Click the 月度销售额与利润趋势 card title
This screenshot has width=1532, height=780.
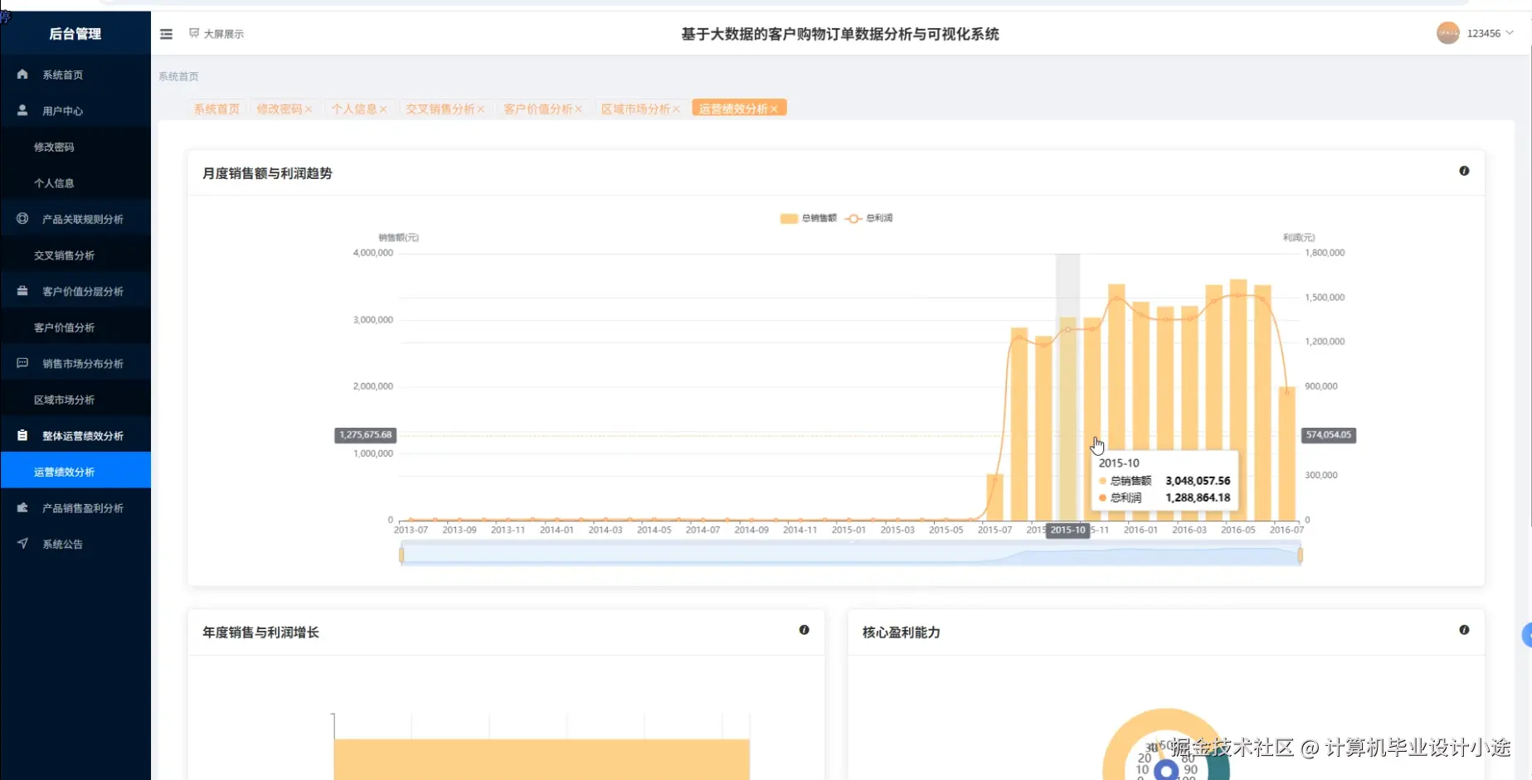[x=267, y=173]
